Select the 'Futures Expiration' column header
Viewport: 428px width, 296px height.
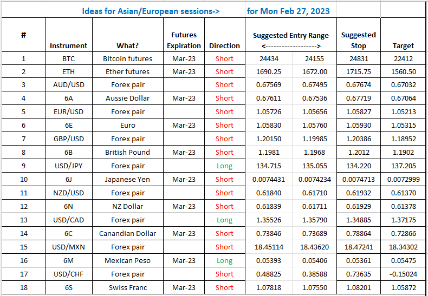[x=184, y=41]
